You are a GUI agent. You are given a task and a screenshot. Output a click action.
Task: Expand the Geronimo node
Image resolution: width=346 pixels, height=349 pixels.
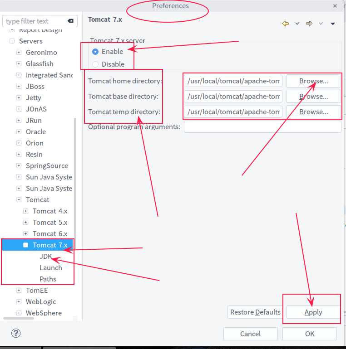click(19, 53)
